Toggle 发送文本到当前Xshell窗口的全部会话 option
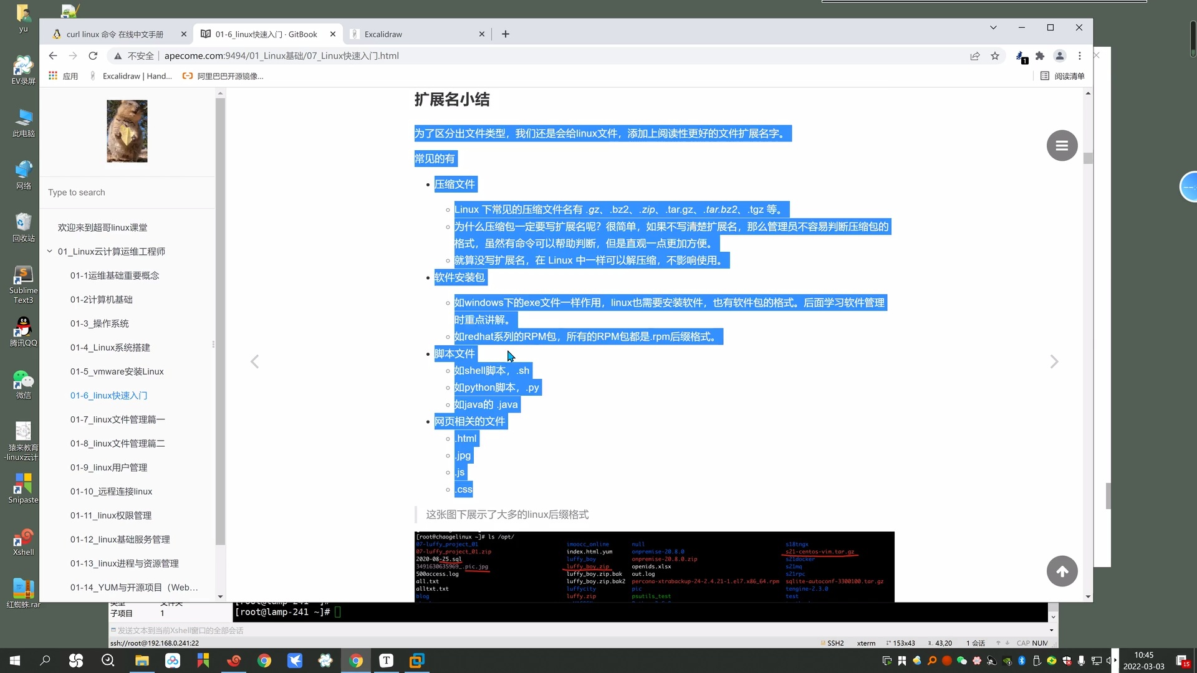This screenshot has width=1197, height=673. pos(115,631)
